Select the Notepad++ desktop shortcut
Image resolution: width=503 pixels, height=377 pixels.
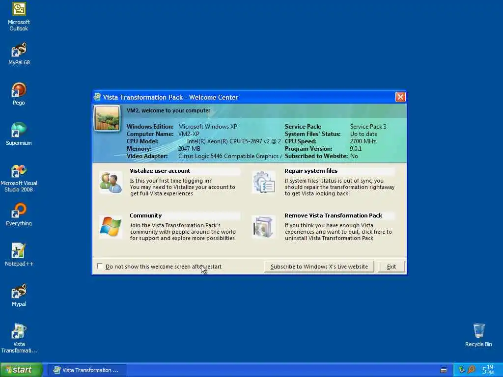tap(19, 255)
